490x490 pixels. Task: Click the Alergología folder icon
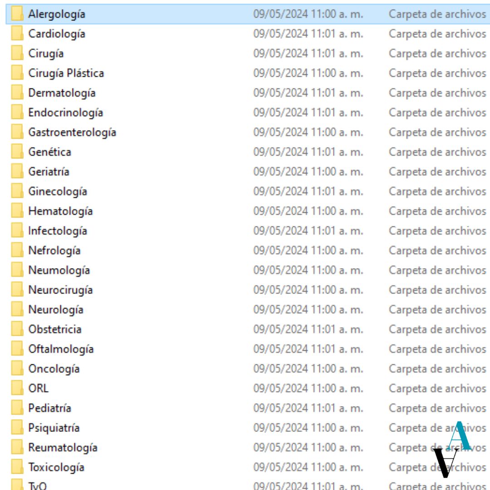click(17, 14)
